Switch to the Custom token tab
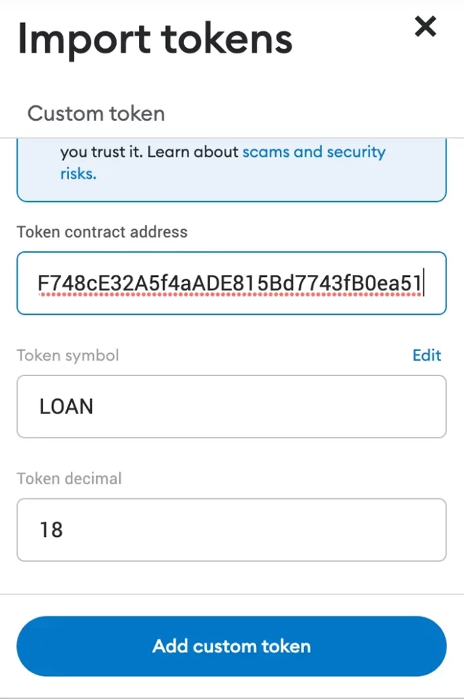This screenshot has height=699, width=464. pyautogui.click(x=96, y=113)
